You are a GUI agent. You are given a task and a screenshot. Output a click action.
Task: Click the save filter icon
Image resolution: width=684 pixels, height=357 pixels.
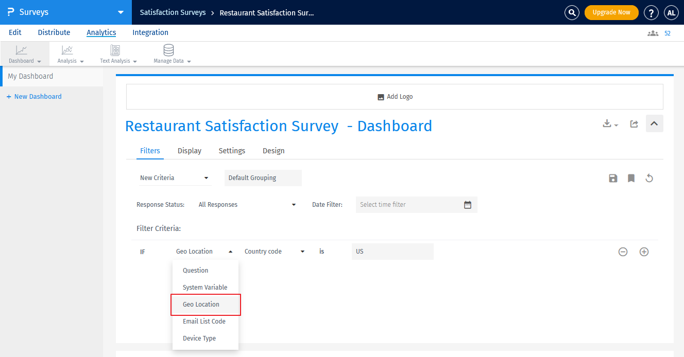pyautogui.click(x=613, y=178)
